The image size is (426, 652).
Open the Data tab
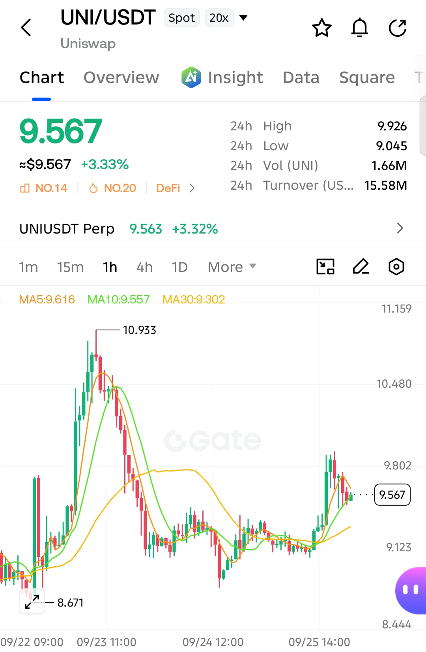click(301, 77)
